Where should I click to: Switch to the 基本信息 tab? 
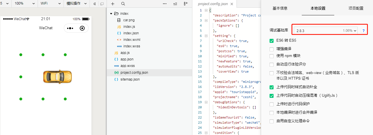[x=280, y=8]
